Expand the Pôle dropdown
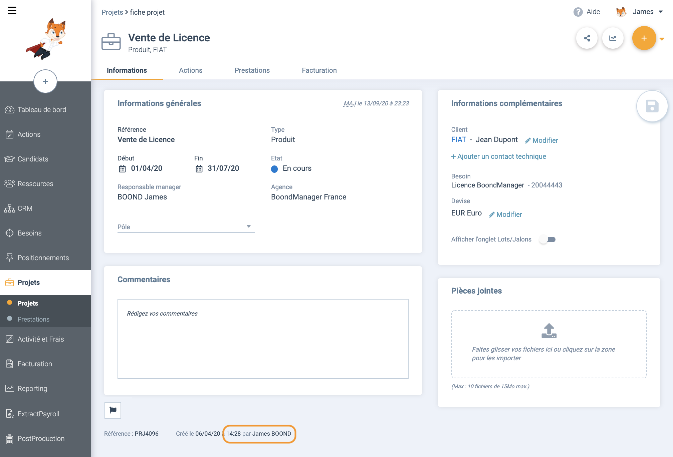The image size is (673, 457). click(x=186, y=226)
